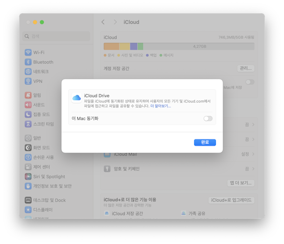
Task: Click the iCloud+로 업그레이드 button
Action: [x=231, y=200]
